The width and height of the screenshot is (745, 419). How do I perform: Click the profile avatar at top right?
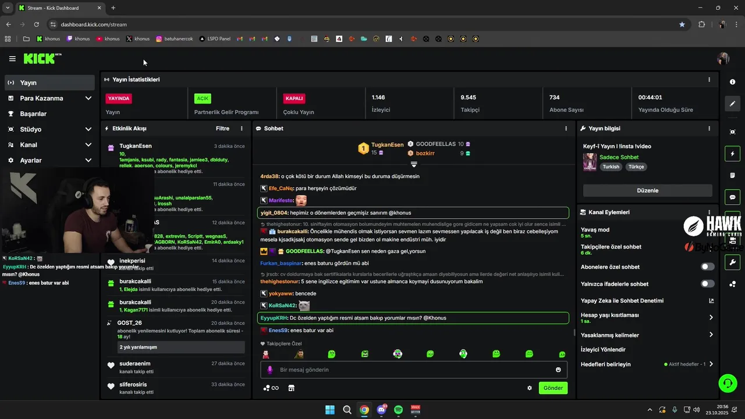pyautogui.click(x=723, y=59)
